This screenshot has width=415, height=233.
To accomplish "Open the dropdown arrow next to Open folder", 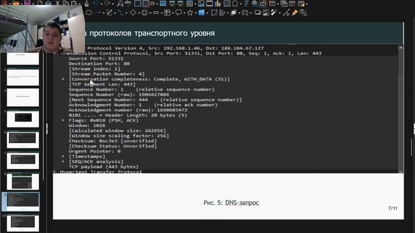I will pos(21,4).
